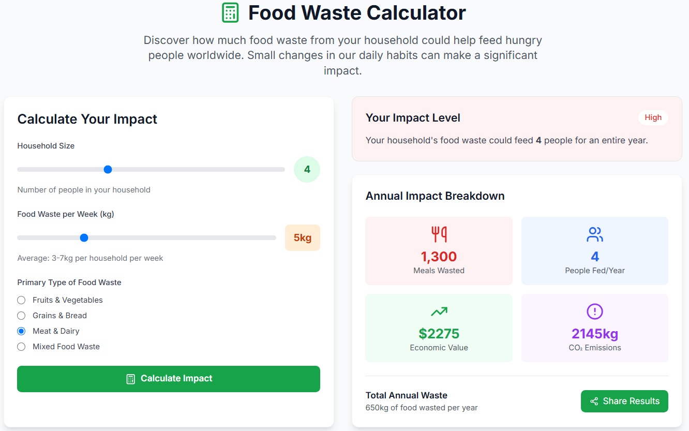Click the $2275 Economic Value card
689x431 pixels.
click(x=439, y=328)
